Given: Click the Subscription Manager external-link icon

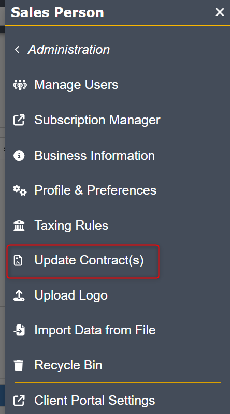Looking at the screenshot, I should pos(19,120).
